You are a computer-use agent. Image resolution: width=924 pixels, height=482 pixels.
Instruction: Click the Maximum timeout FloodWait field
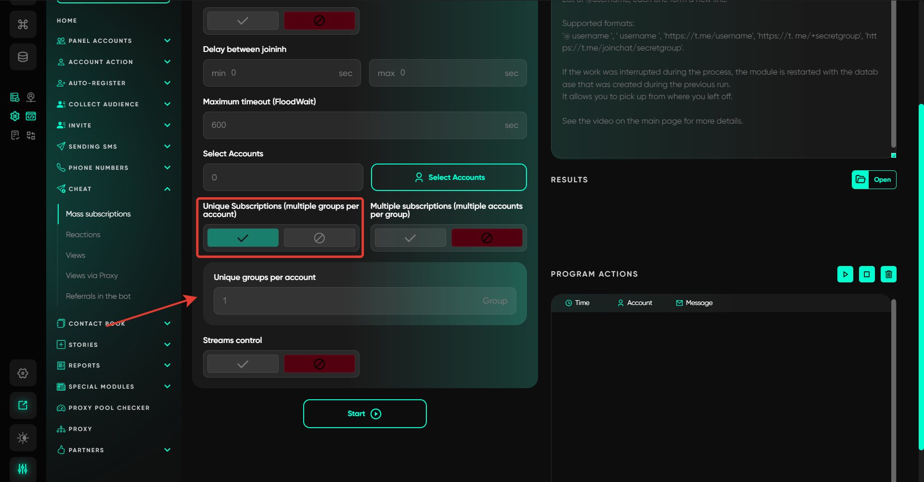click(x=356, y=126)
